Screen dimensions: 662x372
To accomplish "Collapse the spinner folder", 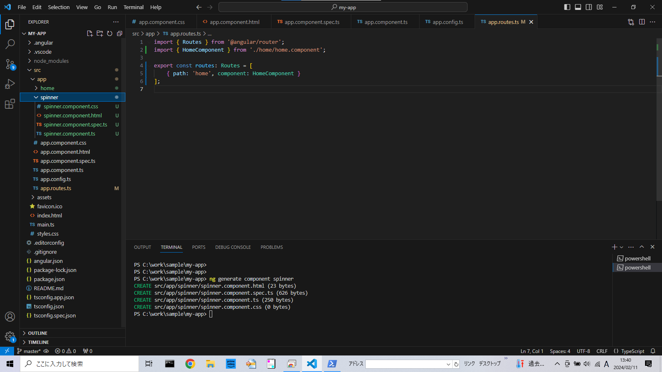I will [72, 97].
